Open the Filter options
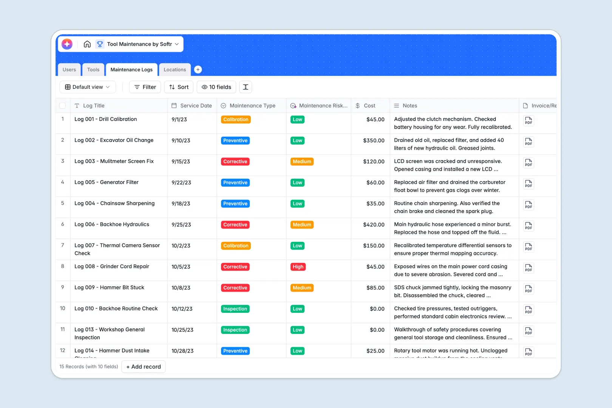This screenshot has height=408, width=612. pos(145,87)
